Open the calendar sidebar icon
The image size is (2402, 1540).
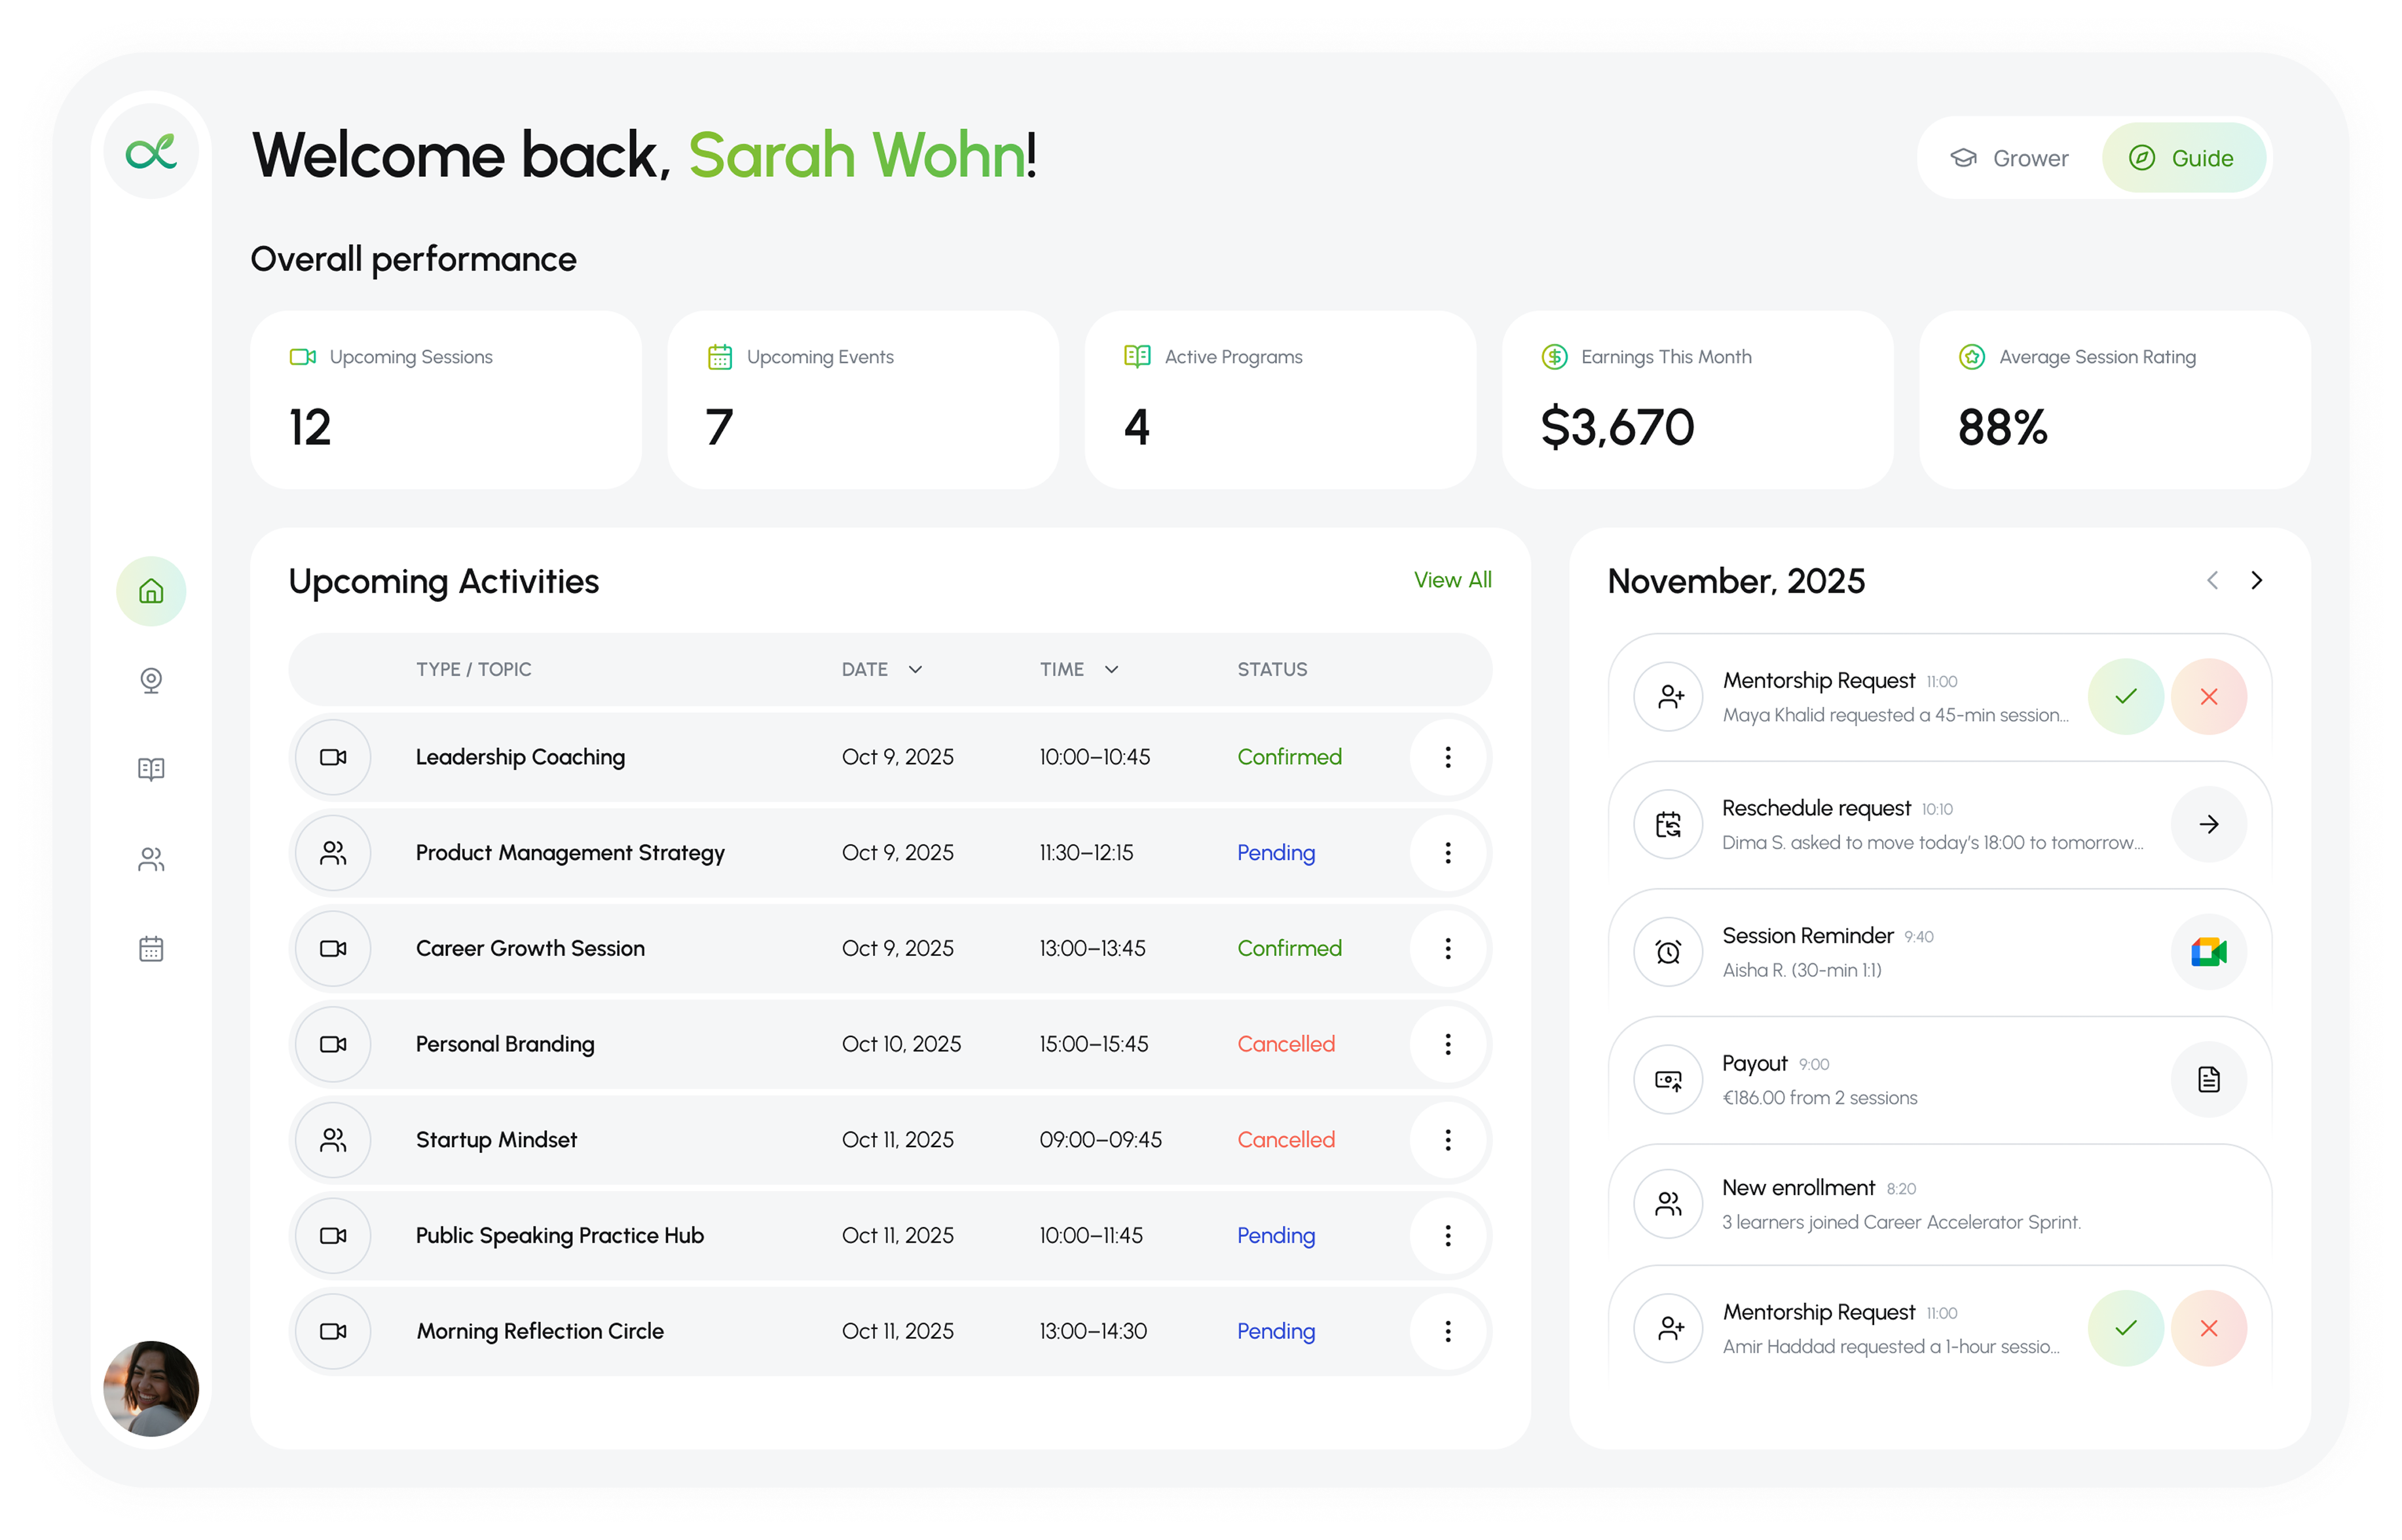(151, 949)
